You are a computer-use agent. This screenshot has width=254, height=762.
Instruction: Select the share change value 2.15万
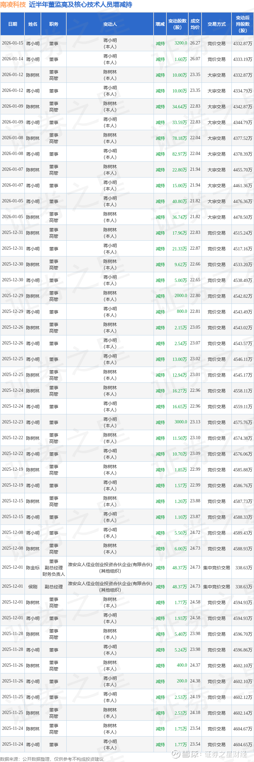tap(181, 328)
